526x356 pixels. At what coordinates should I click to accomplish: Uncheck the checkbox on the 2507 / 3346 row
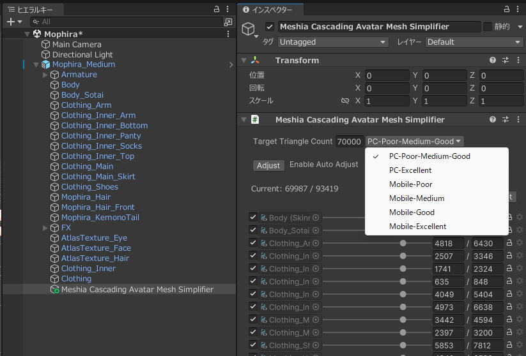coord(253,255)
